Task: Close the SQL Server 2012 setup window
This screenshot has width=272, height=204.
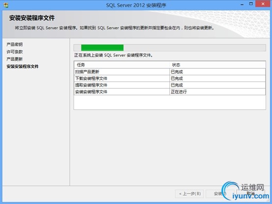Action: [263, 4]
